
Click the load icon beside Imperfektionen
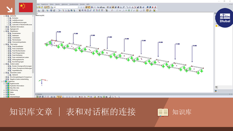10,70
